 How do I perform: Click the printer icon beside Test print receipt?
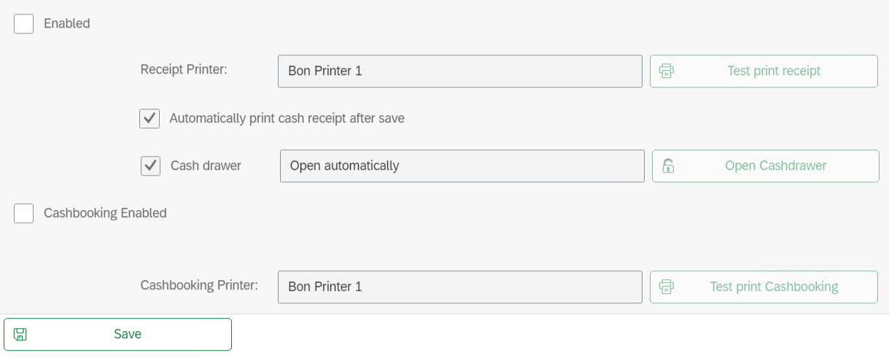click(x=666, y=71)
